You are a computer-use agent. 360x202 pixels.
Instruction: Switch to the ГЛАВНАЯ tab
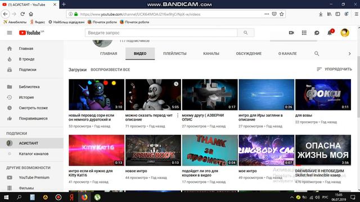[109, 54]
